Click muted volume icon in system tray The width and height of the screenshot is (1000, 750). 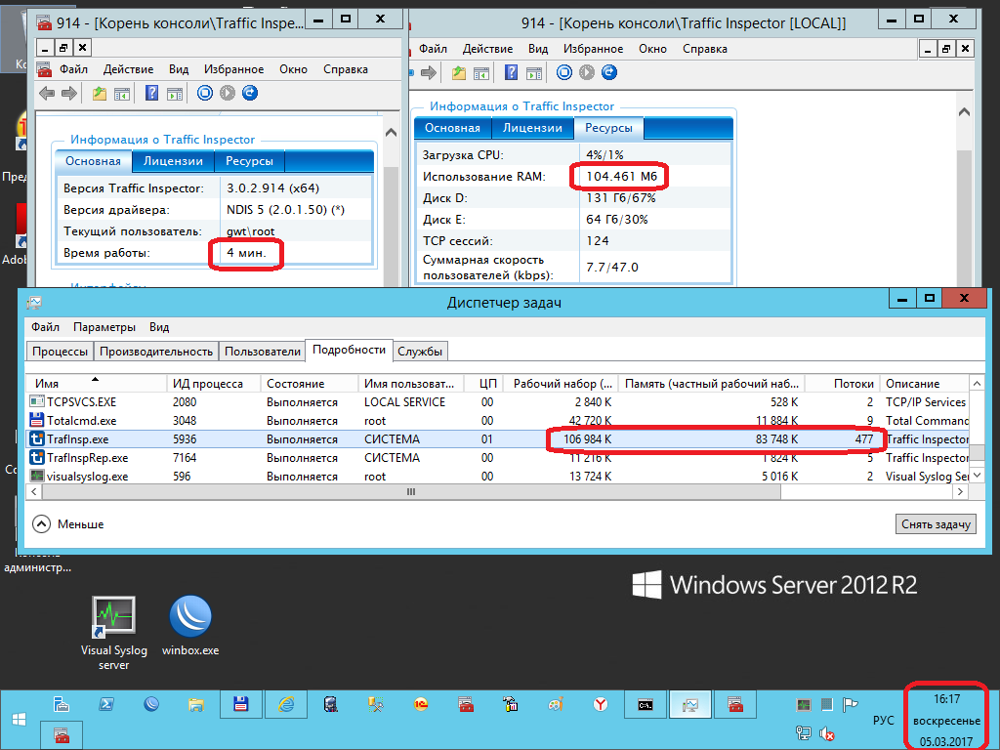click(827, 733)
